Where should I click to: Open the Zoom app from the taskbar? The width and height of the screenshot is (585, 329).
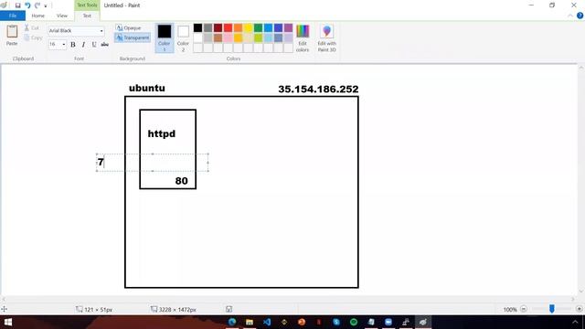[x=388, y=322]
